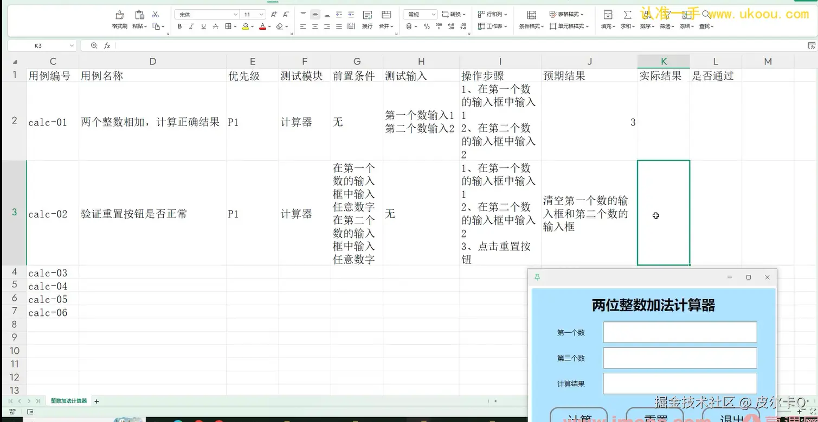Click the eraser clear-formatting icon
818x422 pixels.
click(x=280, y=26)
